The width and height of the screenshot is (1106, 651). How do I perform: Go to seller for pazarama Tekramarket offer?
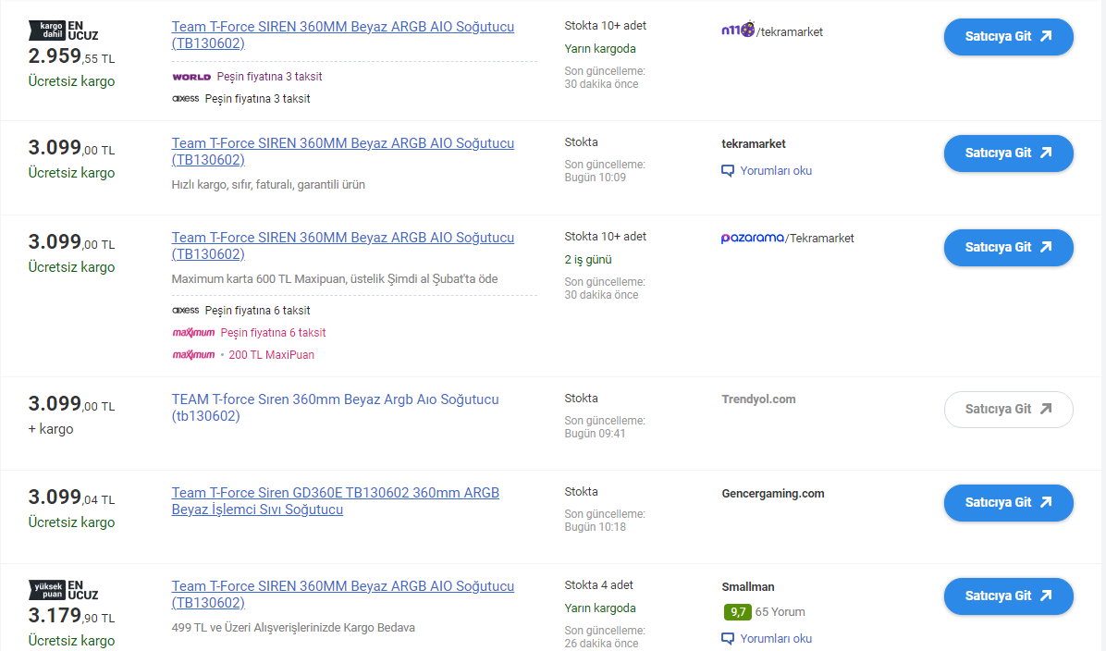[x=1009, y=248]
